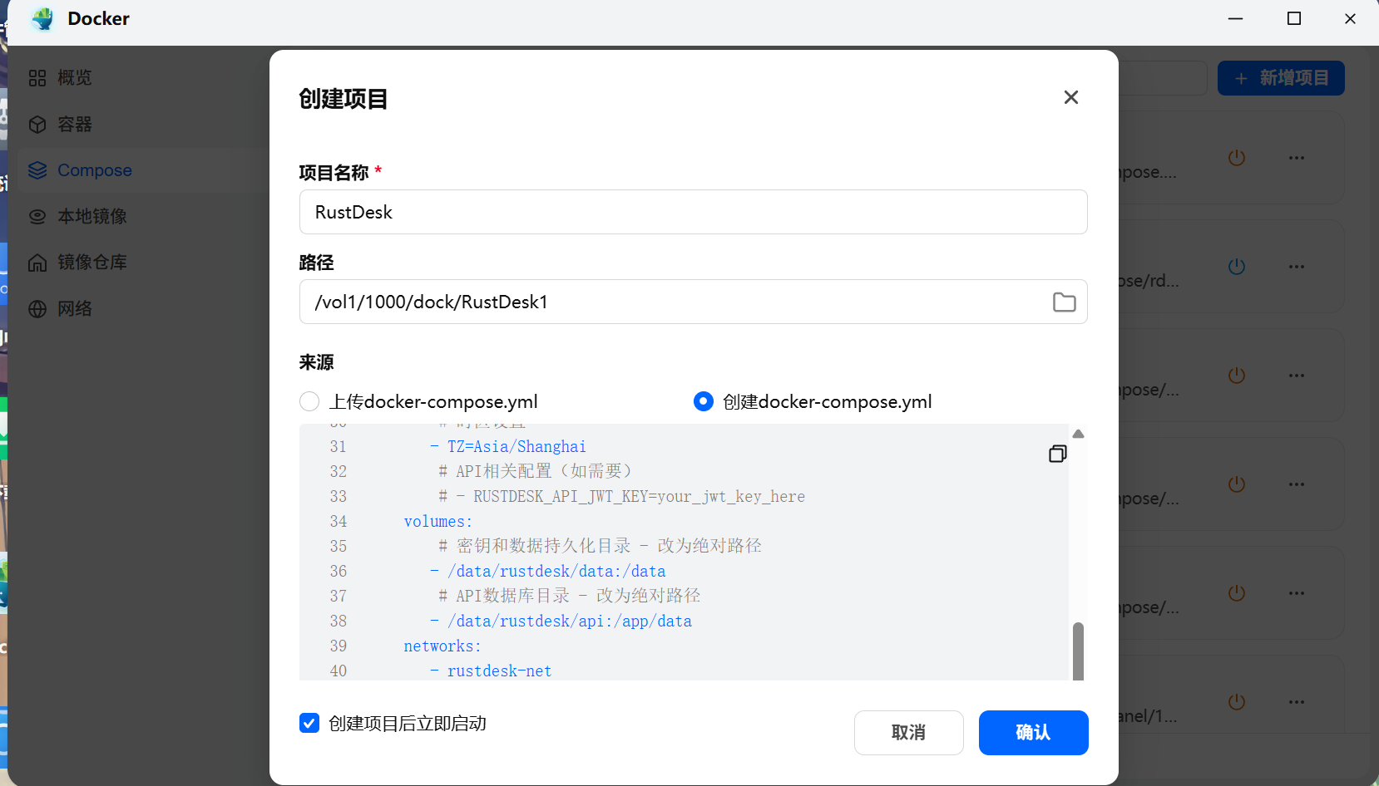Click the RustDesk project name input field
Viewport: 1379px width, 786px height.
coord(693,212)
